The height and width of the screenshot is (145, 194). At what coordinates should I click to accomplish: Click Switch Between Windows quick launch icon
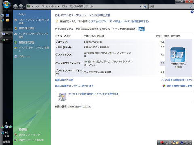click(7, 15)
